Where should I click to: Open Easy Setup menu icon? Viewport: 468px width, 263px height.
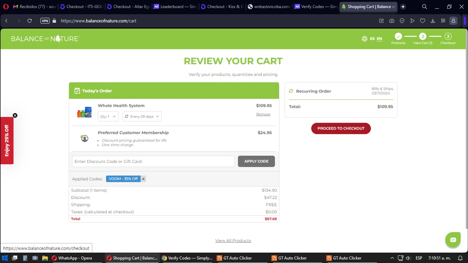point(443,21)
